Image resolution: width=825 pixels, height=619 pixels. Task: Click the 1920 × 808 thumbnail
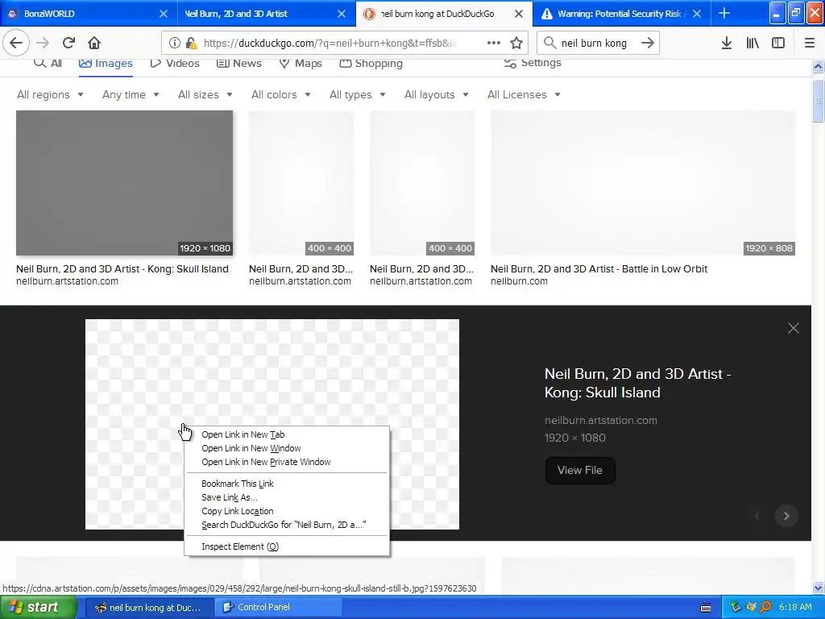pyautogui.click(x=643, y=183)
